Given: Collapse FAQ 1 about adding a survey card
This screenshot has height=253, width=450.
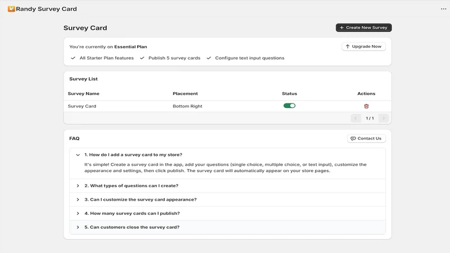Looking at the screenshot, I should point(227,155).
